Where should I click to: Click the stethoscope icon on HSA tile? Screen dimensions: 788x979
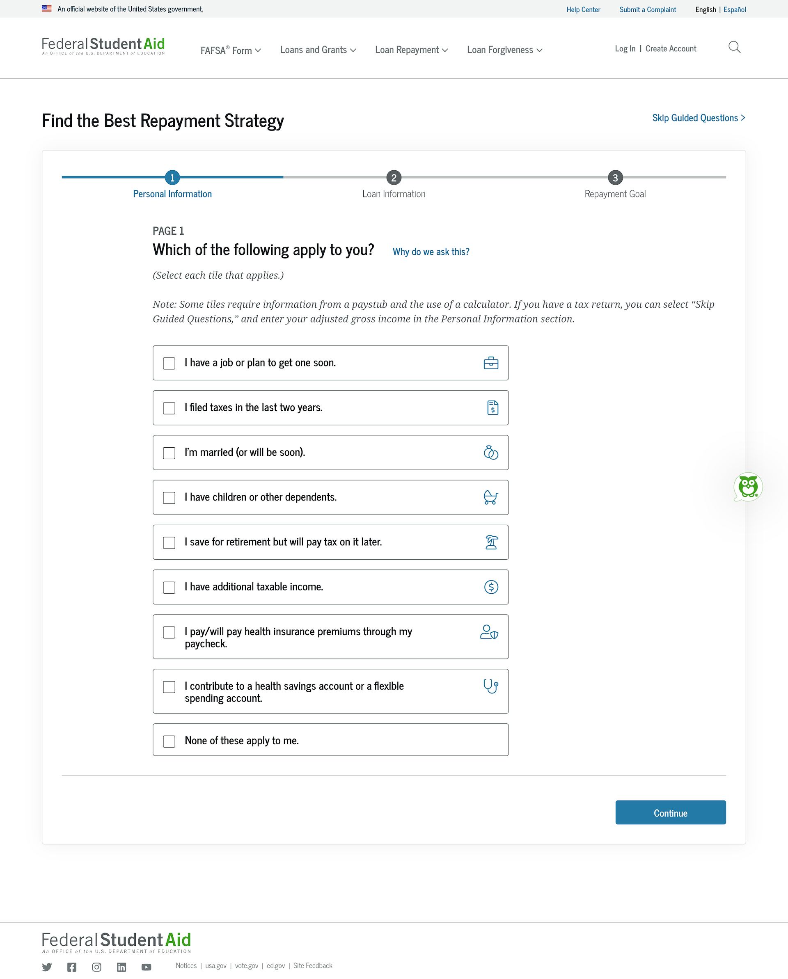tap(490, 686)
